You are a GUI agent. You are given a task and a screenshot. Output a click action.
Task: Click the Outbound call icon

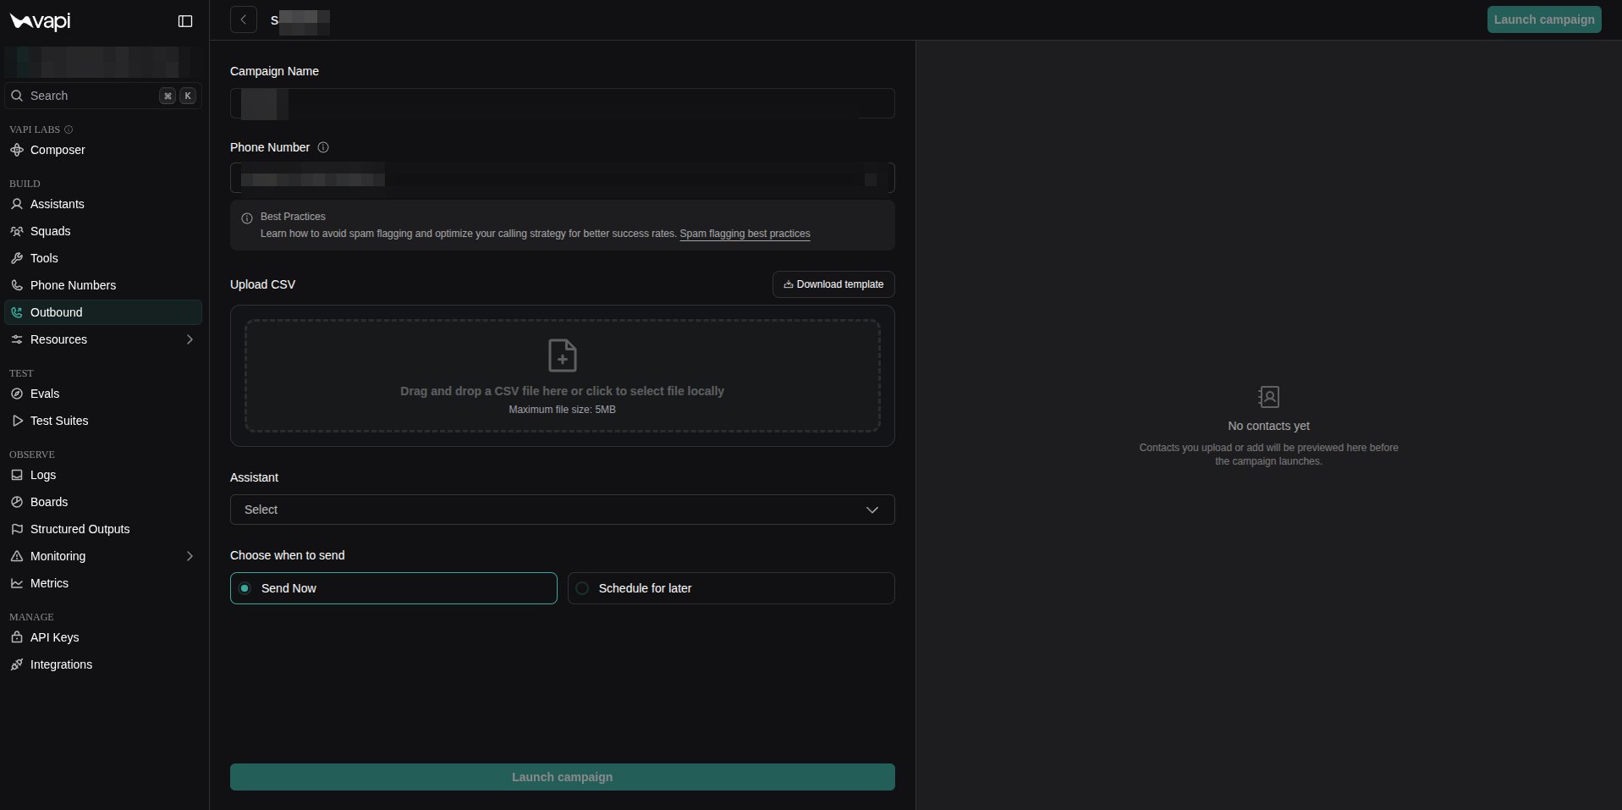tap(17, 312)
